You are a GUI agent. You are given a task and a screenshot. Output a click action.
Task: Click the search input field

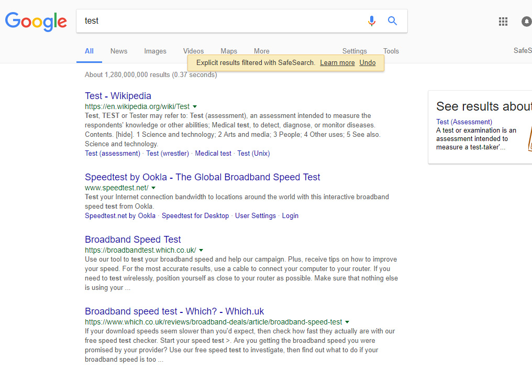[220, 21]
